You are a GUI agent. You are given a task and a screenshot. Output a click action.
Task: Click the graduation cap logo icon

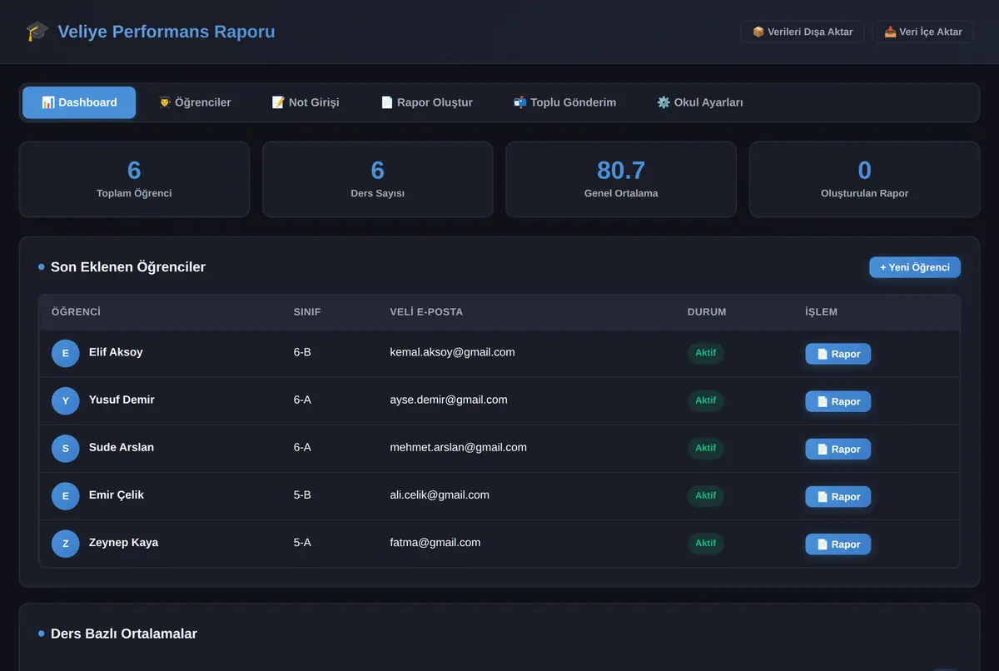pyautogui.click(x=37, y=32)
